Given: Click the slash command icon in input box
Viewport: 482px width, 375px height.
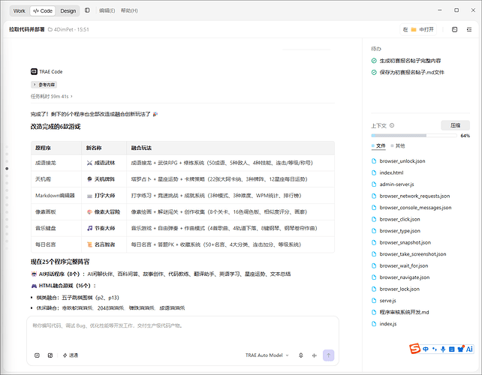Looking at the screenshot, I should point(37,355).
